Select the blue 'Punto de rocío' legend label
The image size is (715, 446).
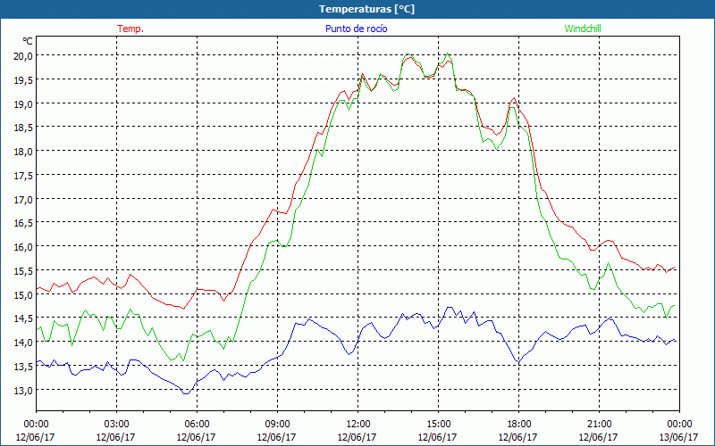pos(356,29)
